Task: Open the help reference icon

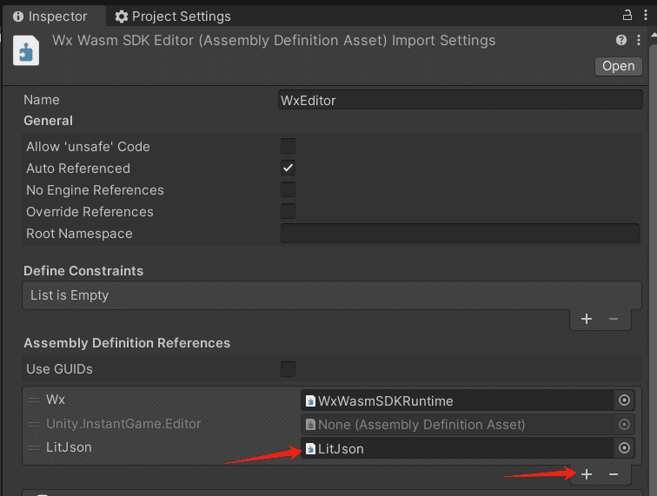Action: pyautogui.click(x=621, y=40)
